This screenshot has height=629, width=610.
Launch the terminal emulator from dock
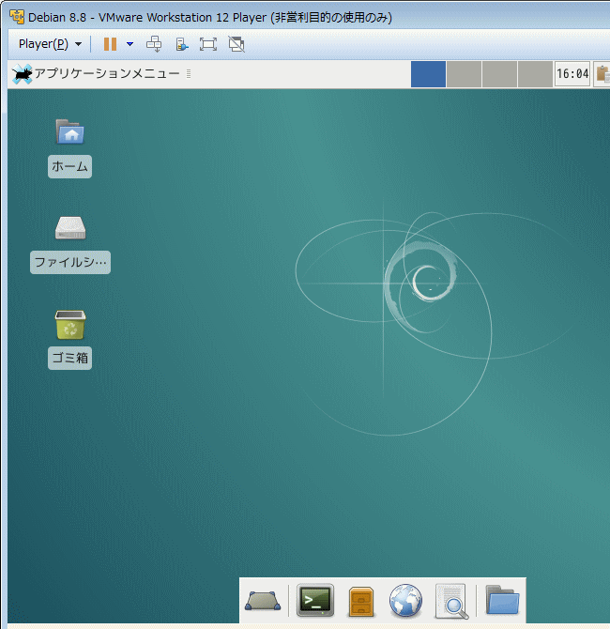[315, 600]
